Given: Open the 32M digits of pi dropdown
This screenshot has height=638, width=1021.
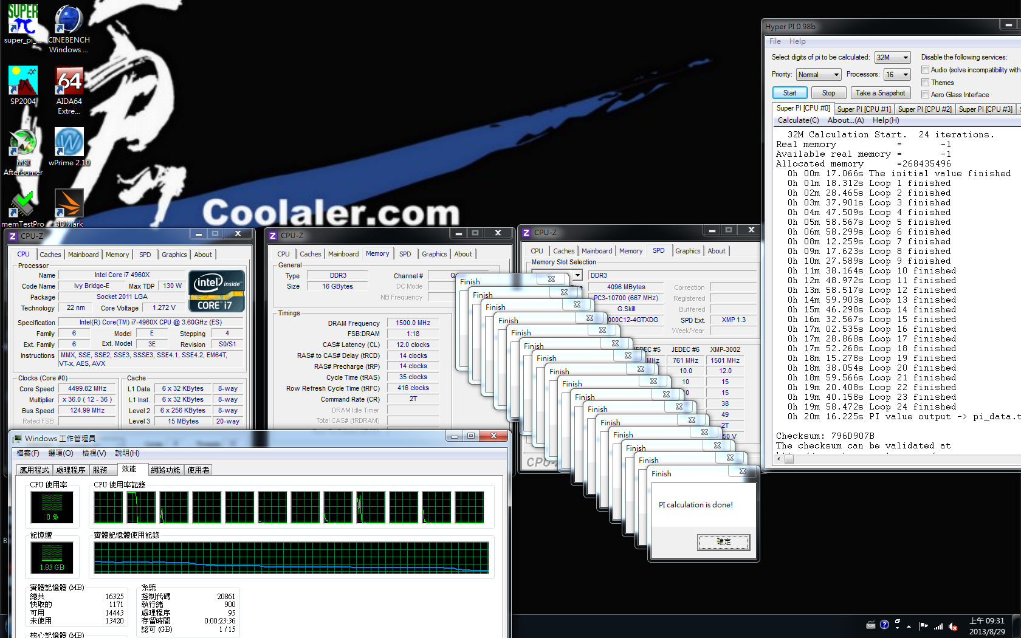Looking at the screenshot, I should [x=892, y=58].
